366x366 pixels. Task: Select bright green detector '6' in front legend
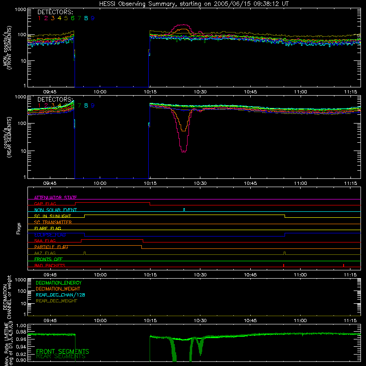click(73, 18)
